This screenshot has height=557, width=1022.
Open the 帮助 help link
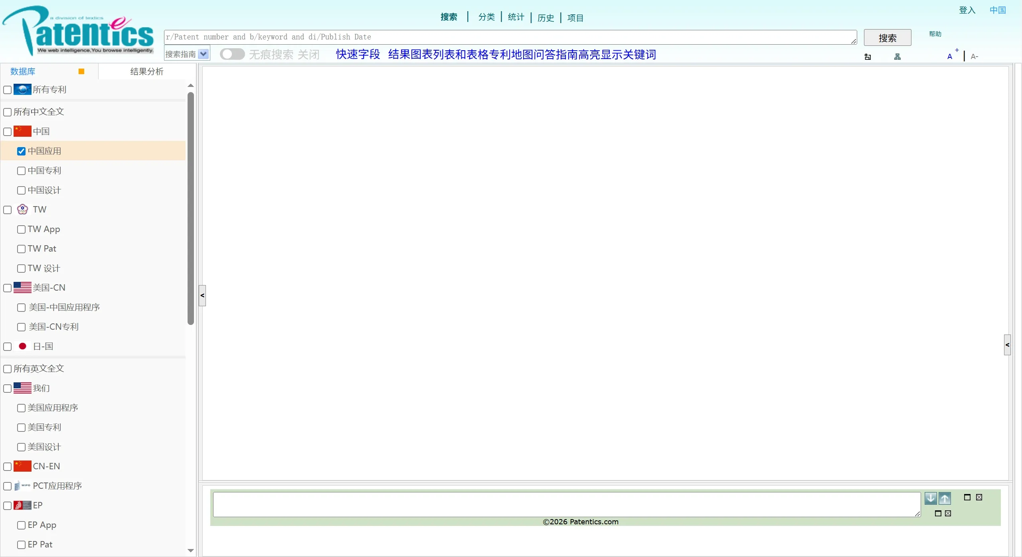935,34
